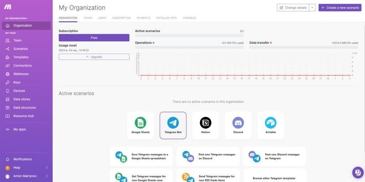The height and width of the screenshot is (182, 365).
Task: Click the Connections link icon
Action: [7, 65]
